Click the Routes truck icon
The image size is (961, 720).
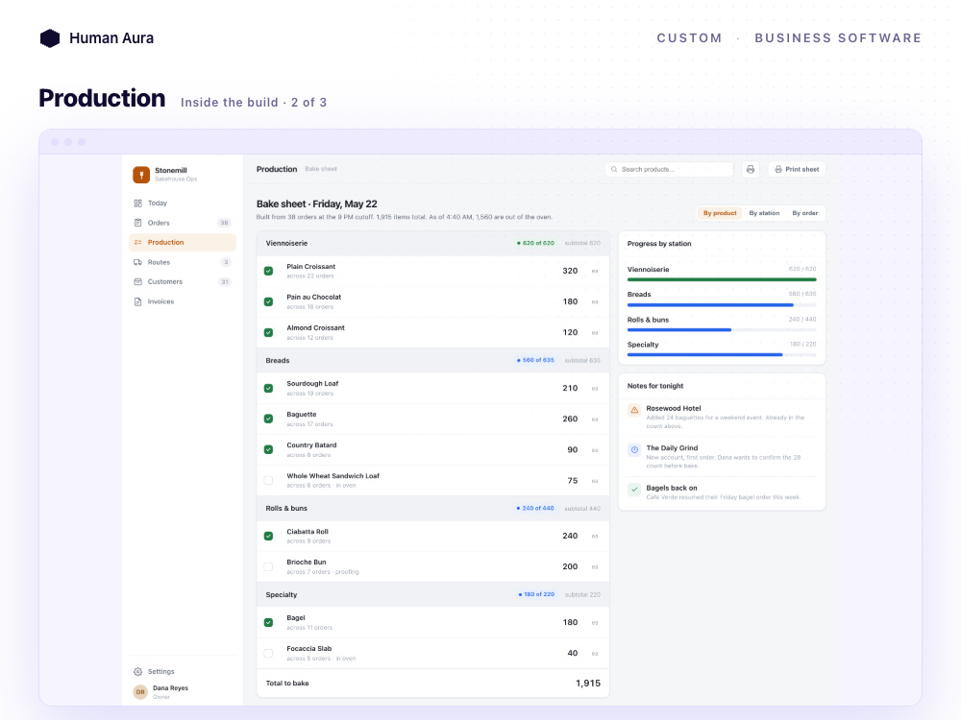pos(137,262)
